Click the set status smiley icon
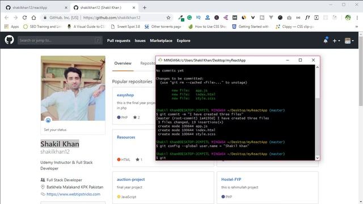This screenshot has width=363, height=204. coord(48,120)
